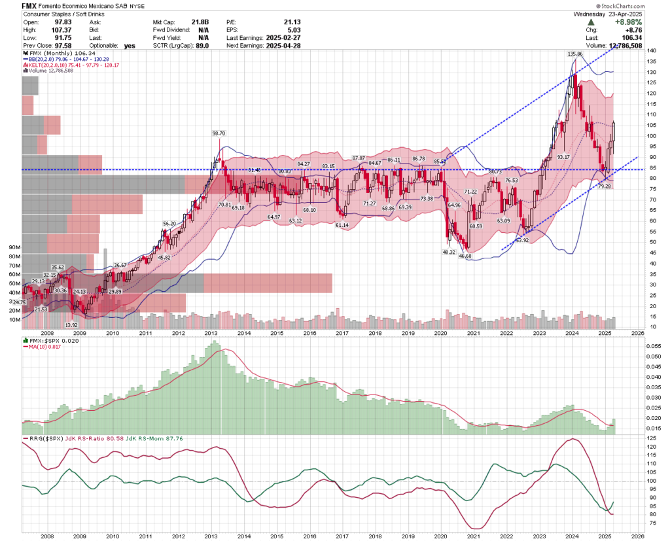The height and width of the screenshot is (541, 670).
Task: Switch to the NYSE exchange label
Action: pyautogui.click(x=136, y=5)
